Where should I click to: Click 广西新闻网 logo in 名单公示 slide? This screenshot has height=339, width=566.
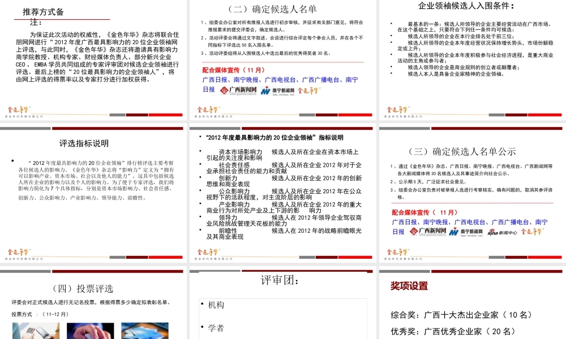pyautogui.click(x=428, y=232)
